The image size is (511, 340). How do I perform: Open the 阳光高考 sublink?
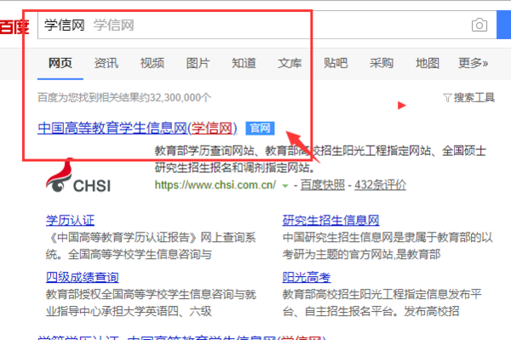coord(307,277)
